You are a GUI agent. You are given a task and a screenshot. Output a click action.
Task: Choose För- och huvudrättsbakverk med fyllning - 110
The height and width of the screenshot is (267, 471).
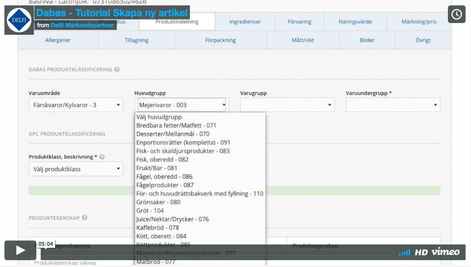click(x=200, y=193)
